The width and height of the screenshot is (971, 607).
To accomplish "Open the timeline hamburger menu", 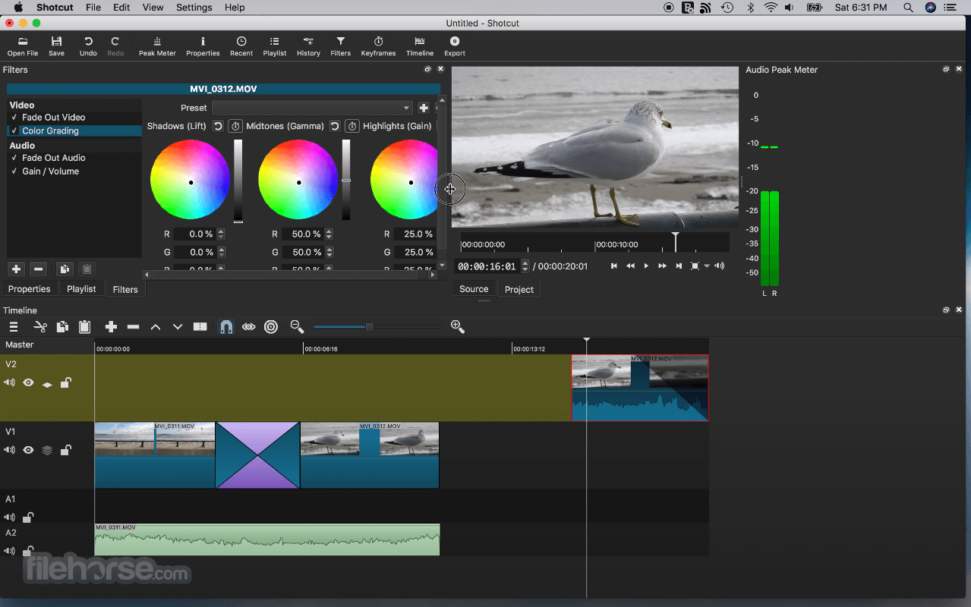I will [x=14, y=327].
